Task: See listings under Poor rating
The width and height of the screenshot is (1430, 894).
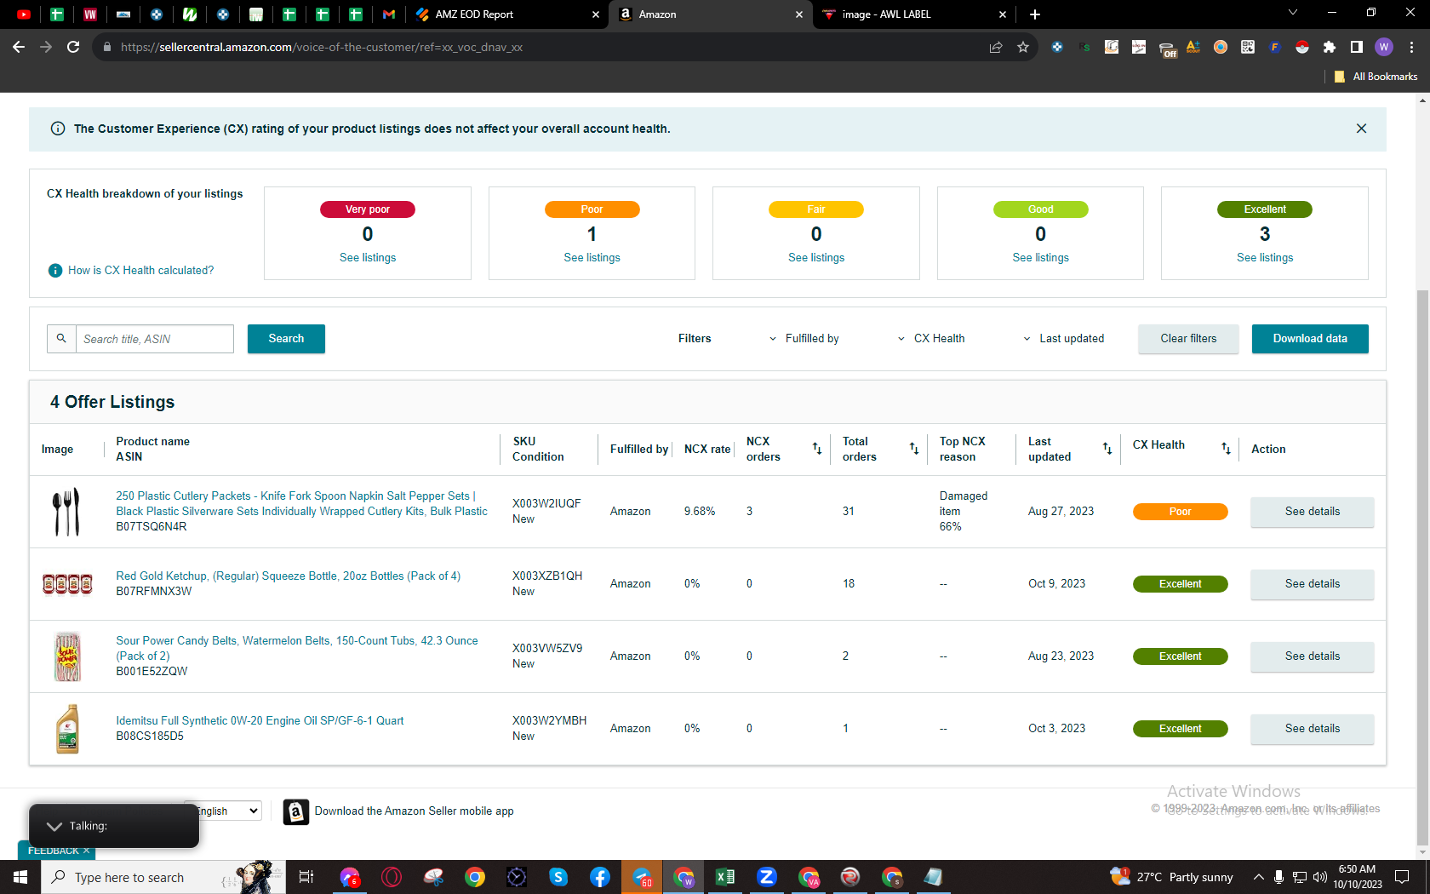Action: coord(592,258)
